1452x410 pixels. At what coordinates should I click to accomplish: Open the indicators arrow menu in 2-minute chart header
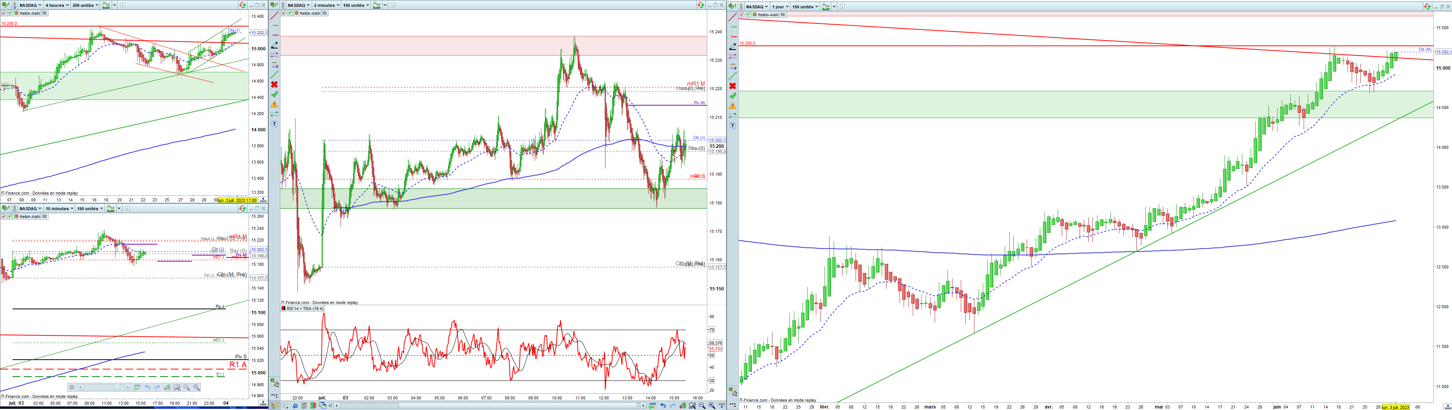tap(385, 5)
